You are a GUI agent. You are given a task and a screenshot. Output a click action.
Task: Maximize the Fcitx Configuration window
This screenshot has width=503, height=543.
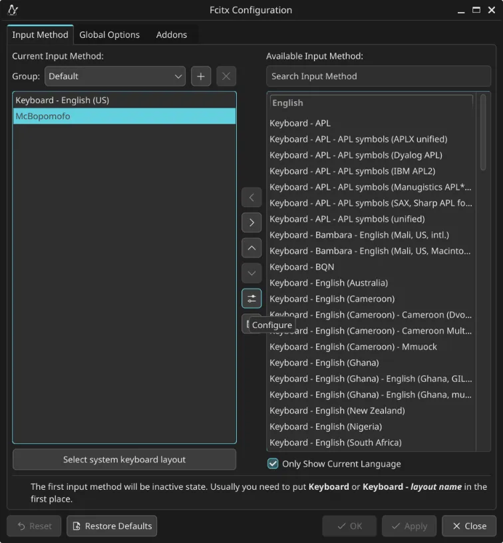476,10
